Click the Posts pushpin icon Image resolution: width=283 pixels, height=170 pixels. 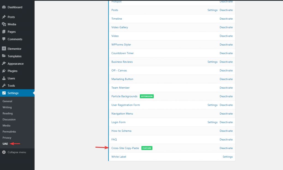pyautogui.click(x=4, y=17)
